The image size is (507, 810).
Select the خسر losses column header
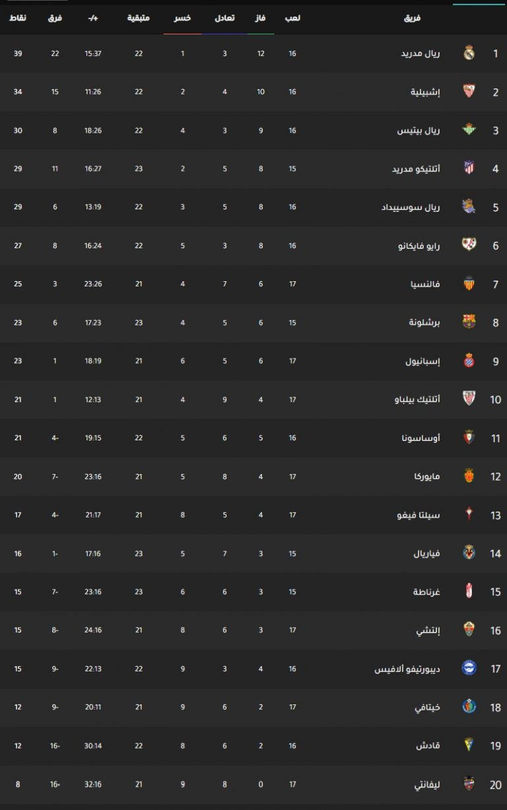(183, 18)
